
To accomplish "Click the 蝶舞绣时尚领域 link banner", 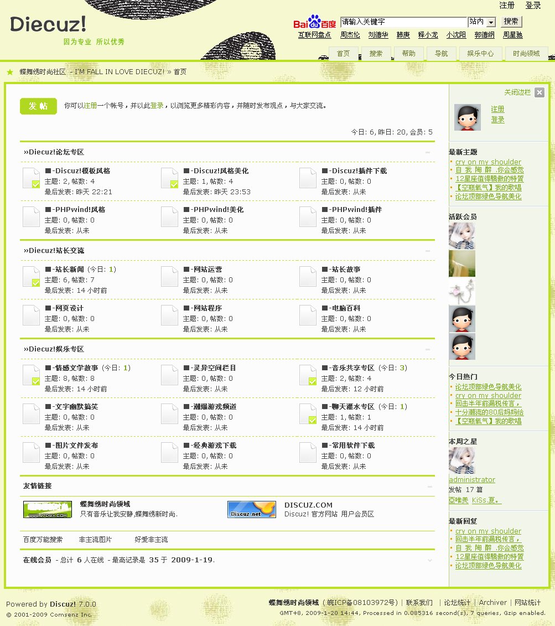I will coord(48,509).
